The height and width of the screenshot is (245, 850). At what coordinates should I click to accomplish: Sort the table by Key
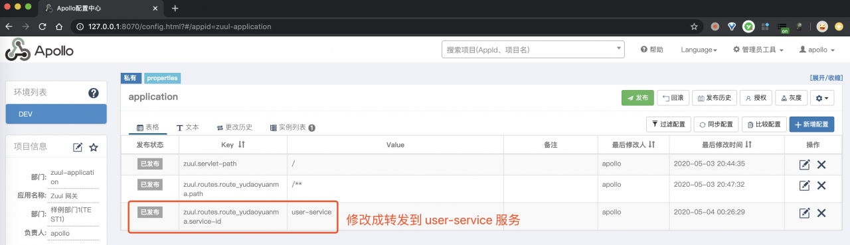[x=242, y=144]
